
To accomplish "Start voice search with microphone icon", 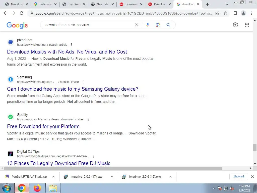I will (148, 25).
